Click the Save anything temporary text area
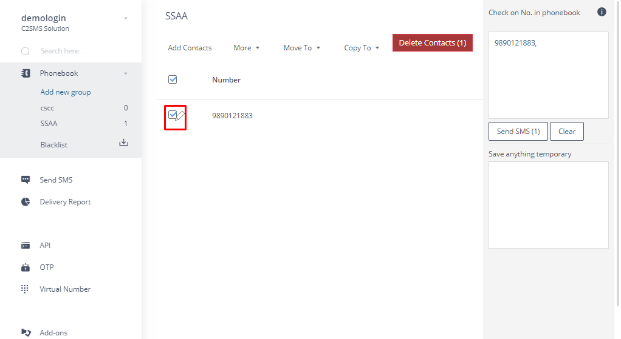The width and height of the screenshot is (621, 339). coord(549,204)
